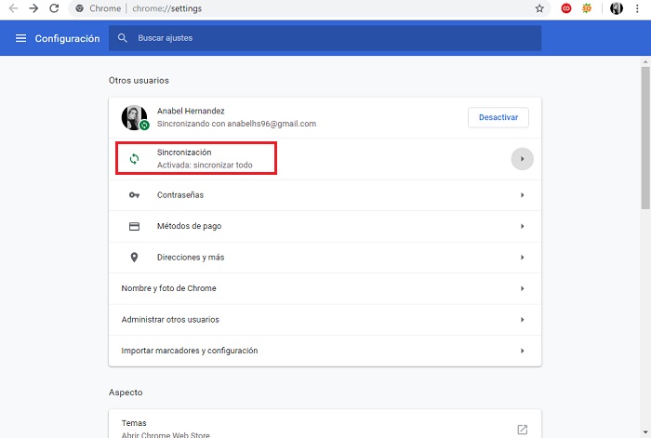Click the profile avatar in toolbar
This screenshot has width=651, height=438.
tap(616, 8)
